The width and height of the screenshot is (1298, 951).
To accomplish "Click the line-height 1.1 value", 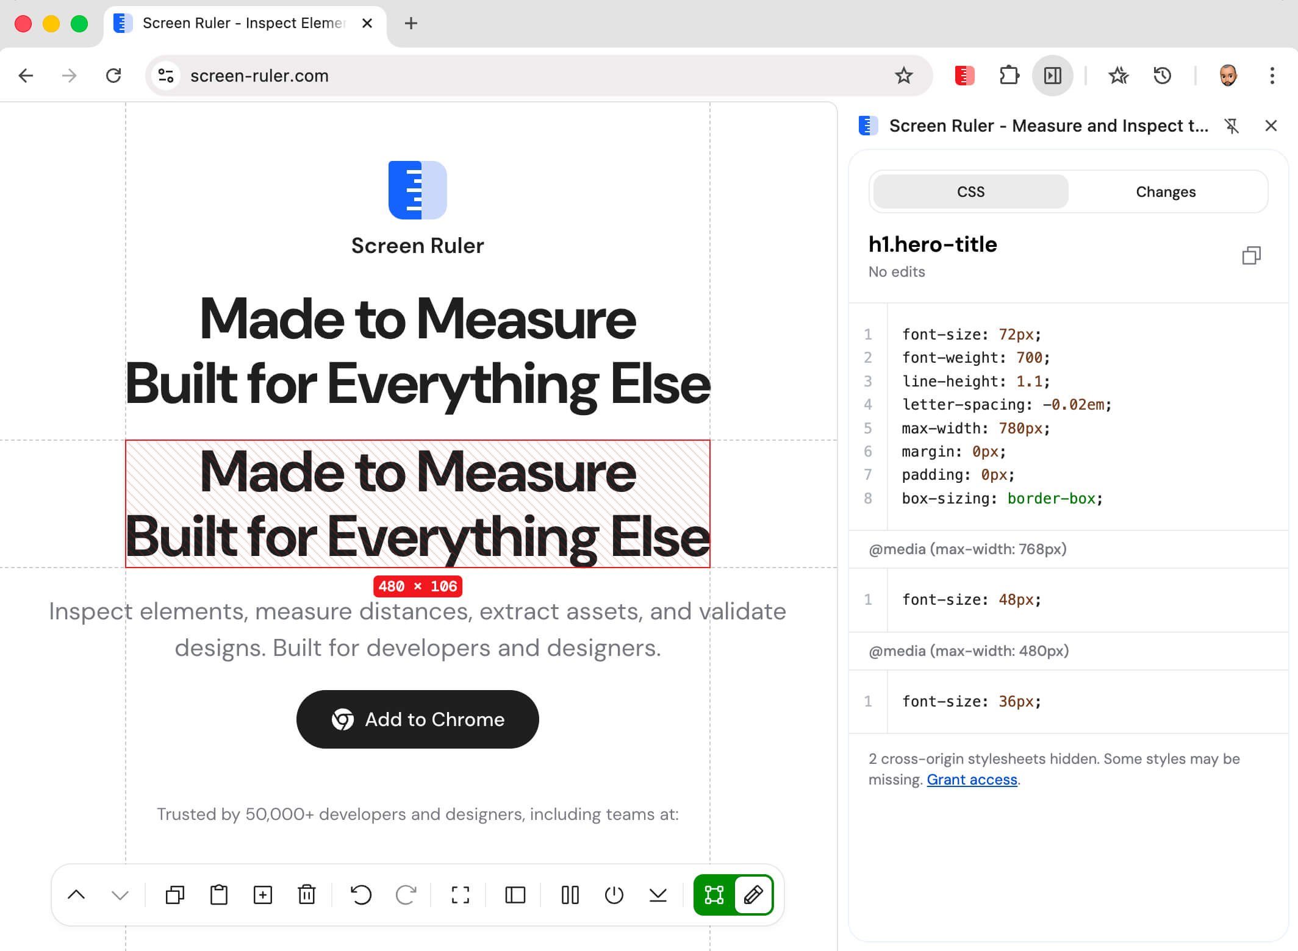I will click(x=1029, y=382).
